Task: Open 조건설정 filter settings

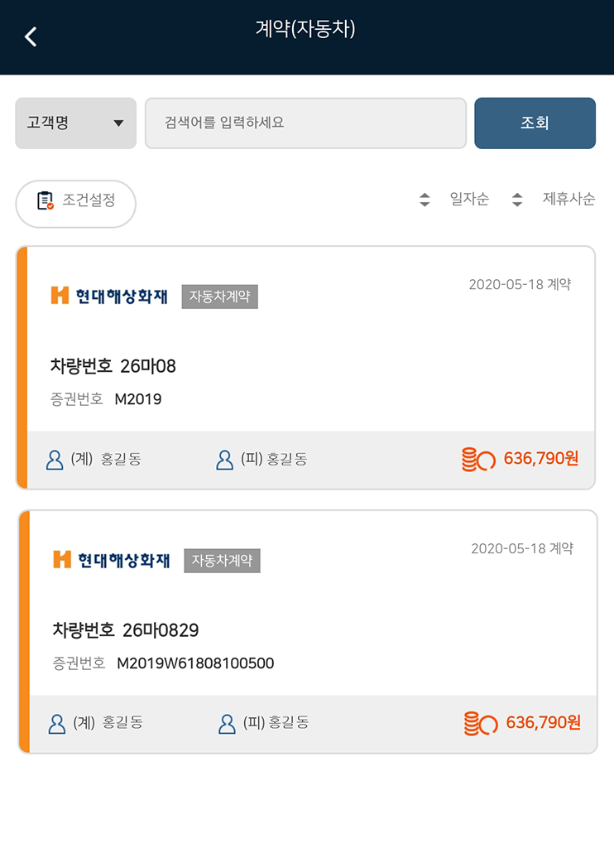Action: tap(76, 204)
